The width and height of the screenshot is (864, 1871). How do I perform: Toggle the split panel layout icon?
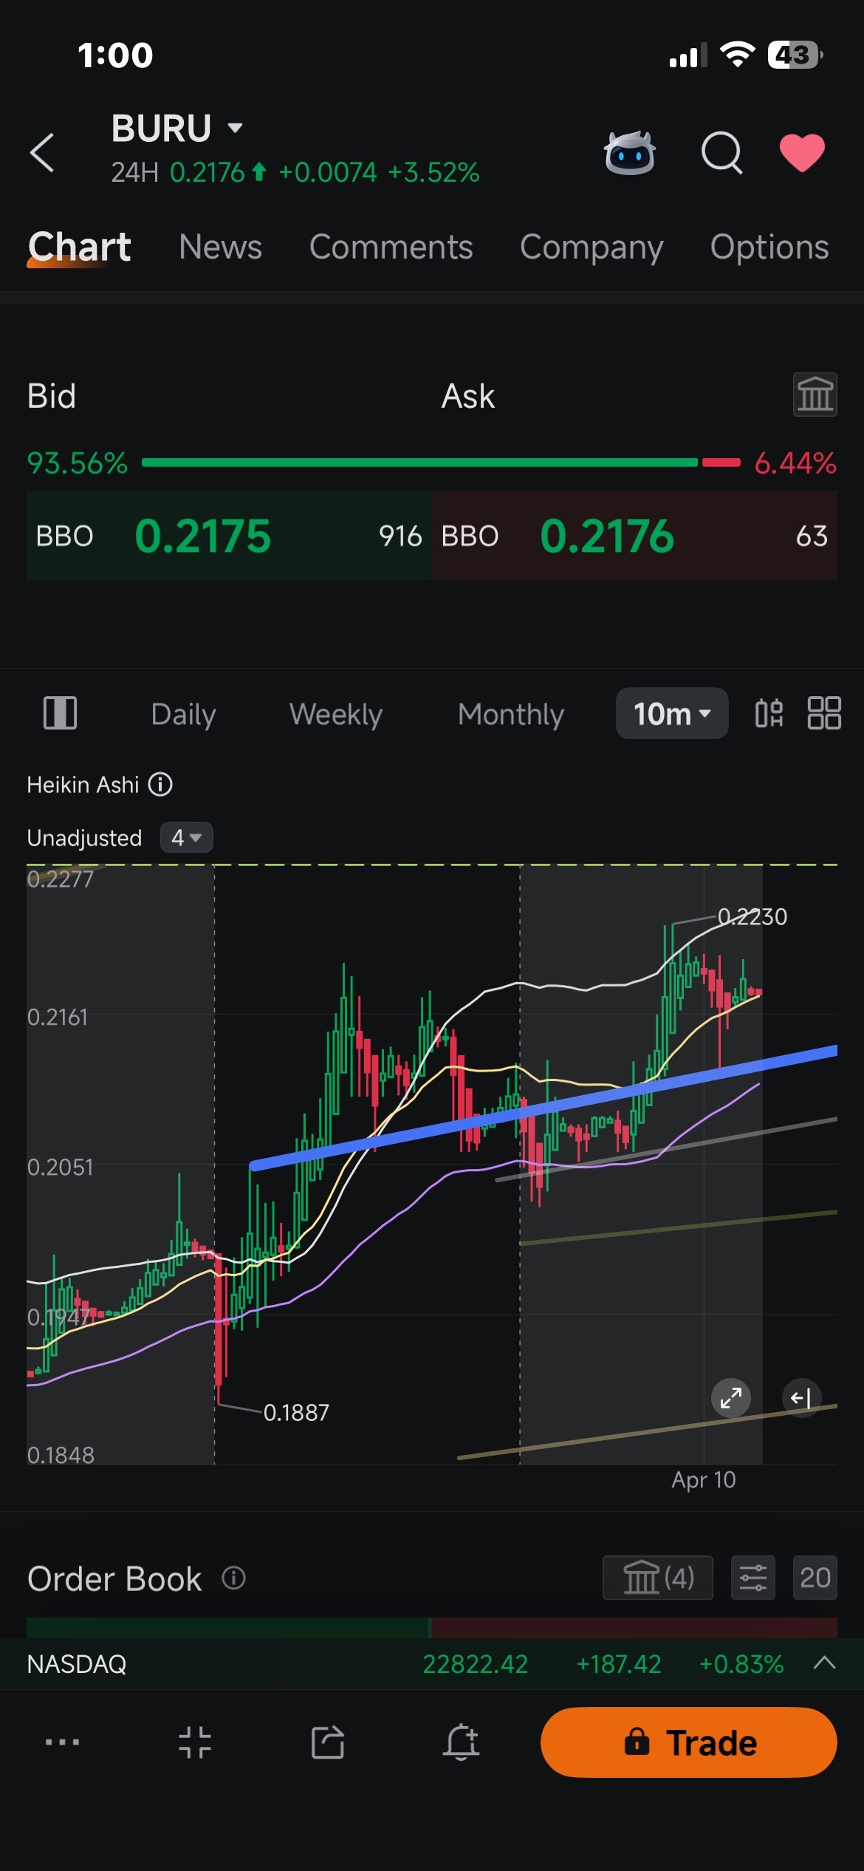[x=60, y=713]
